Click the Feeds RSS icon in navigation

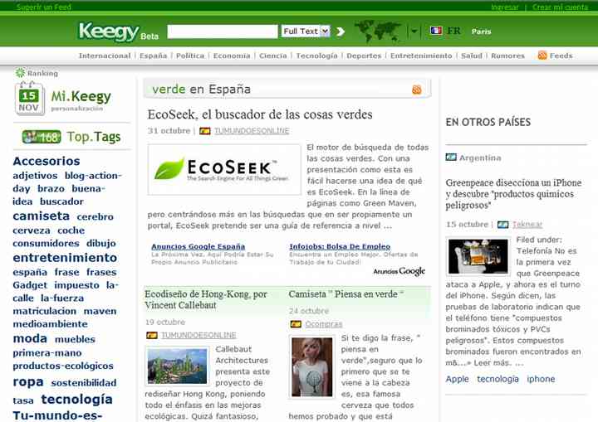(542, 56)
